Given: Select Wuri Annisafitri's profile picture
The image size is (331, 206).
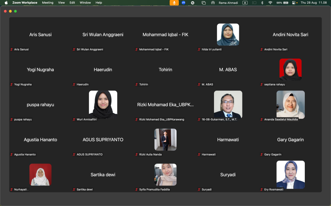Looking at the screenshot, I should [103, 104].
